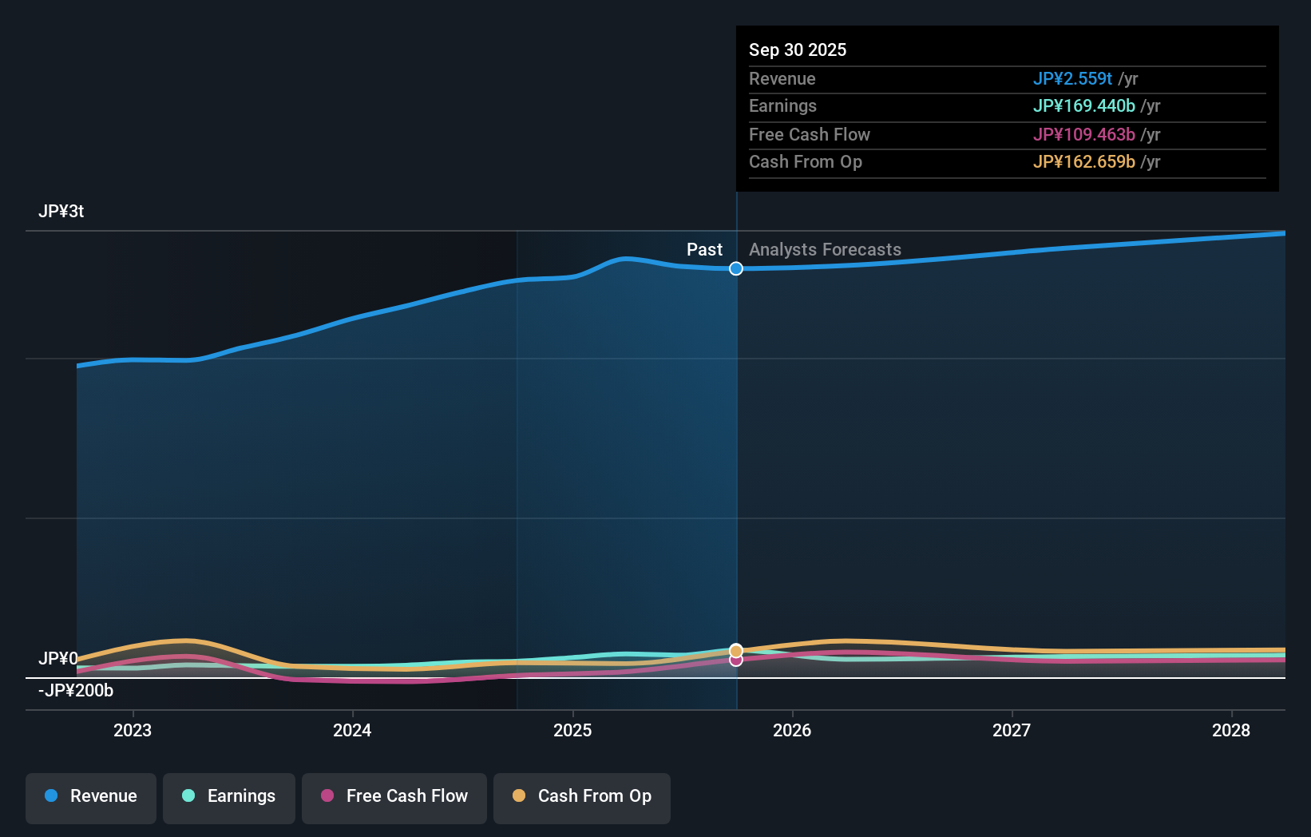The width and height of the screenshot is (1311, 837).
Task: Select the Free Cash Flow marker below the yellow marker
Action: pos(735,660)
